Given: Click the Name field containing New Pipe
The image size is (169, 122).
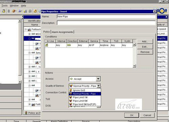Looking at the screenshot, I should 106,17.
